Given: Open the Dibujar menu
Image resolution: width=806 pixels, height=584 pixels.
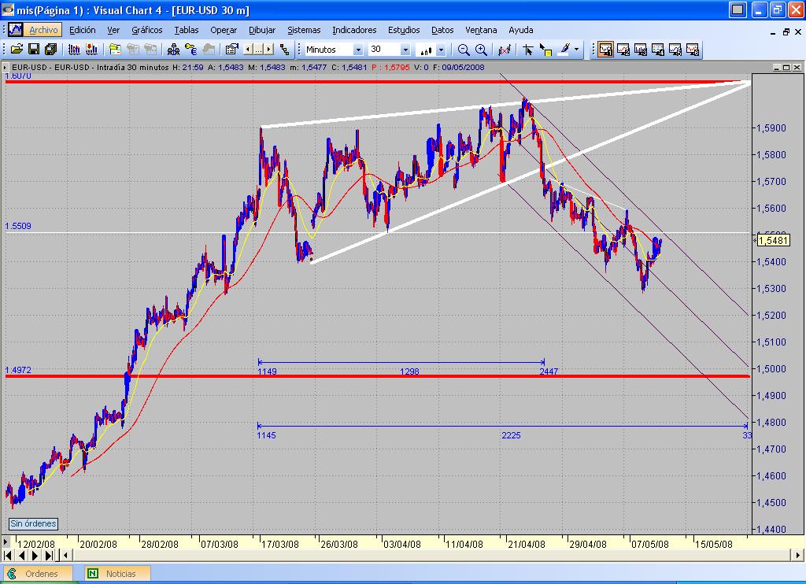Looking at the screenshot, I should click(262, 30).
